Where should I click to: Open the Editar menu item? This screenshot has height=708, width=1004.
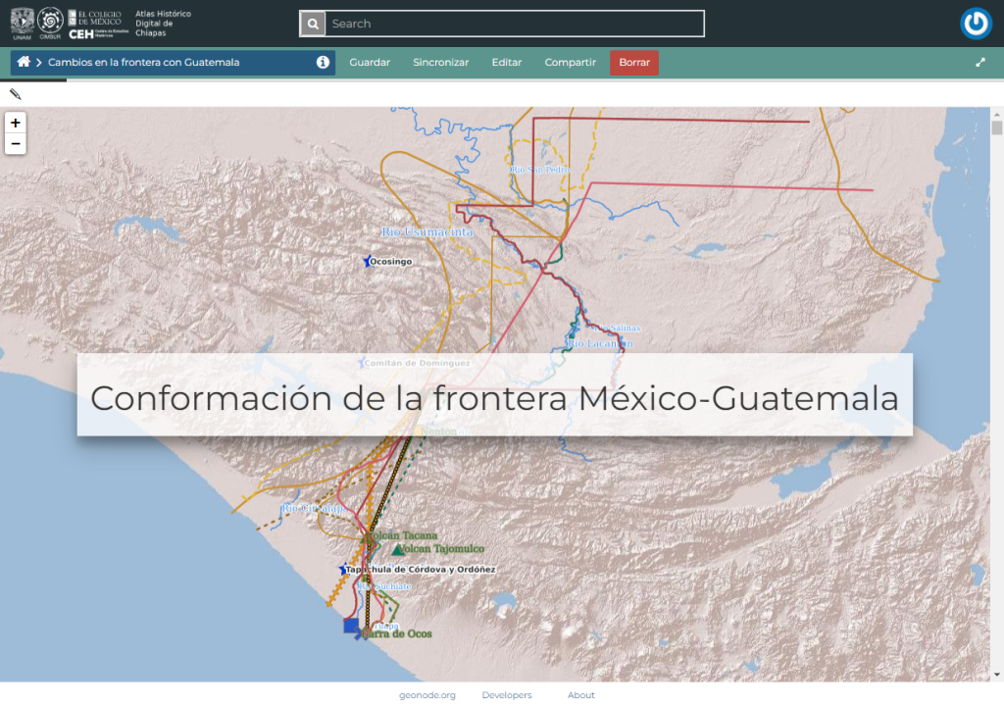point(507,62)
